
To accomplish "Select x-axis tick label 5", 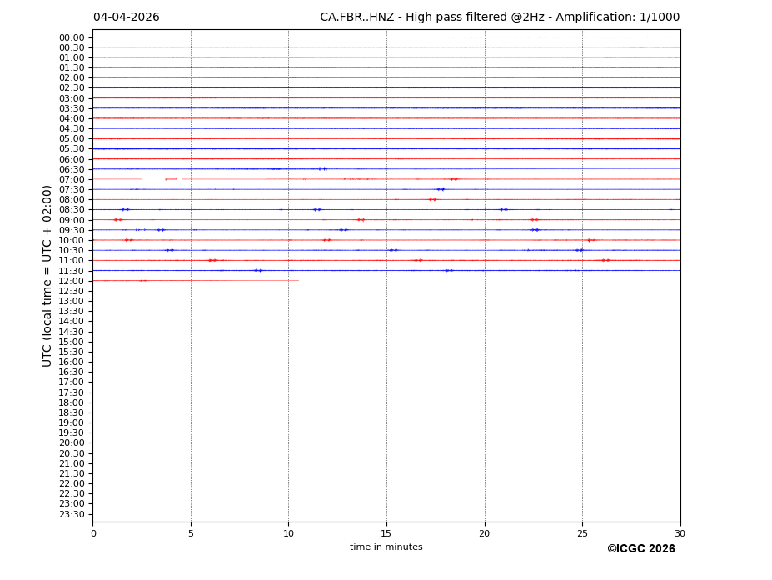I will (x=191, y=533).
